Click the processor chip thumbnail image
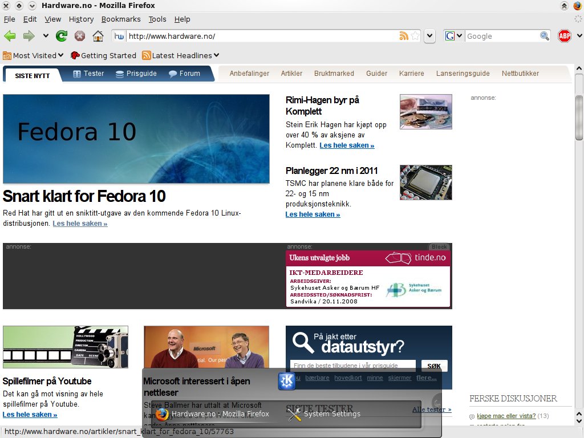584x438 pixels. [425, 182]
